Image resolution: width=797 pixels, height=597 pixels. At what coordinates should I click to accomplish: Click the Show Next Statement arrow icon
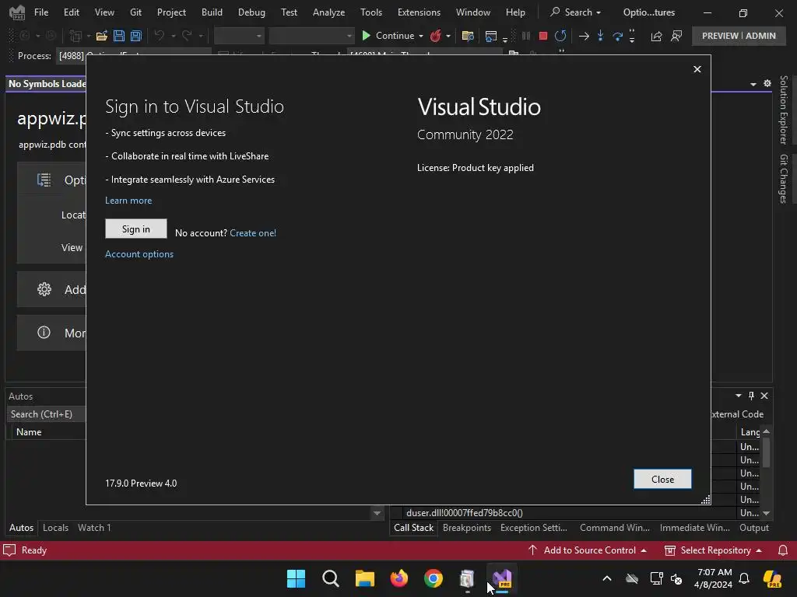click(x=584, y=36)
